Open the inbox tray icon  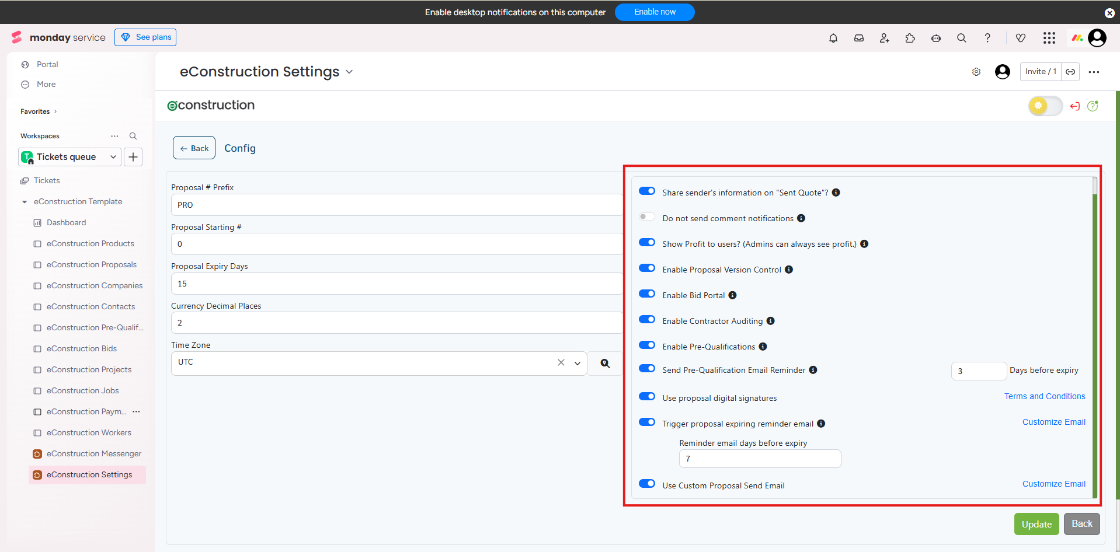tap(859, 39)
